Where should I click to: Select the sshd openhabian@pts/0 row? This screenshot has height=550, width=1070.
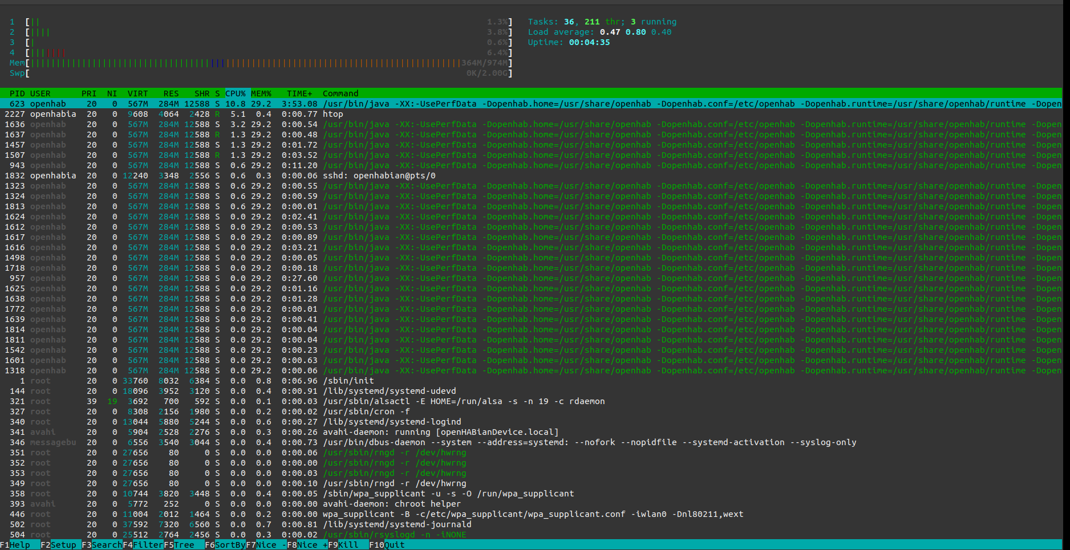531,176
